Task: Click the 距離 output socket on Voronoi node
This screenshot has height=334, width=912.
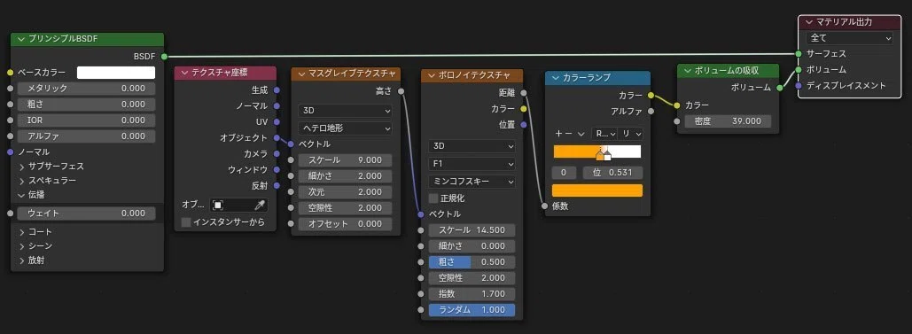Action: [524, 92]
